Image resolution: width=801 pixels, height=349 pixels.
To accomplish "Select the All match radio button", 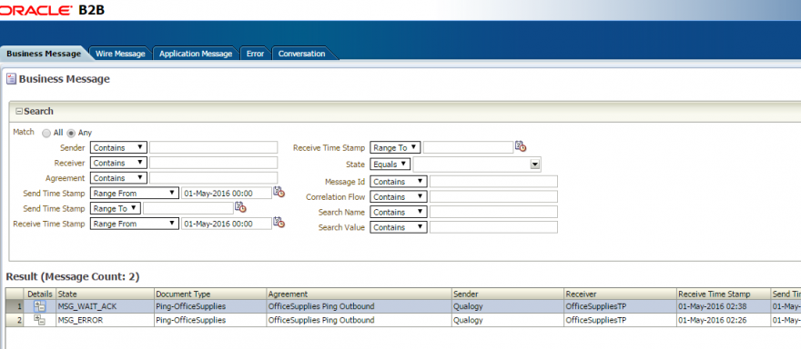I will [x=46, y=133].
